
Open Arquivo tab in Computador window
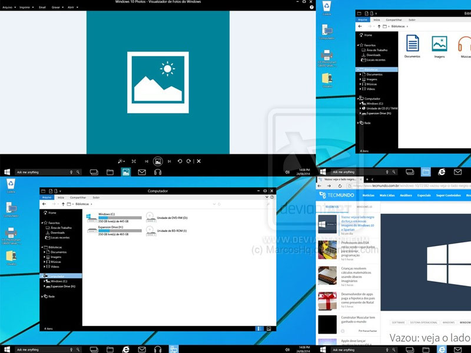(47, 198)
